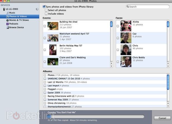Click the Movies & TV Shows film reel icon
Screen dimensions: 172x124
tap(8, 20)
